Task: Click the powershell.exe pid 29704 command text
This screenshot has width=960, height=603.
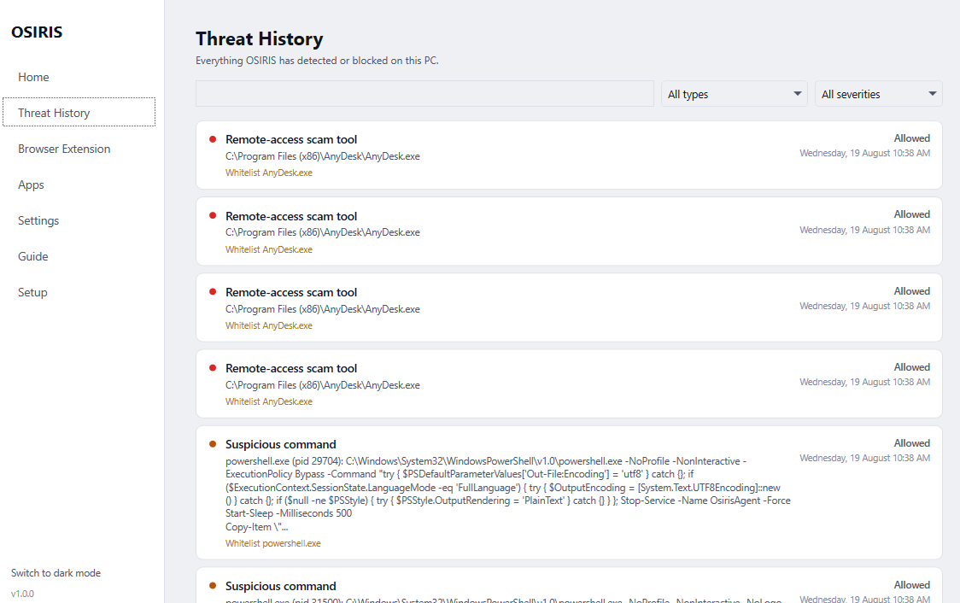Action: click(x=508, y=494)
